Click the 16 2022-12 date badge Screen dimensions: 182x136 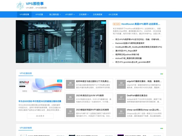coord(70,113)
